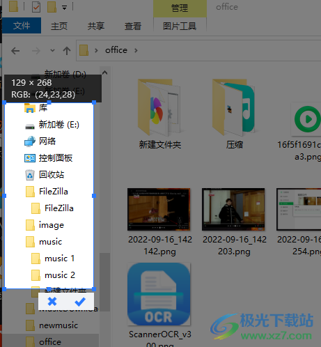The width and height of the screenshot is (321, 347).
Task: Click the recycle bin icon beside 回收站
Action: point(30,175)
